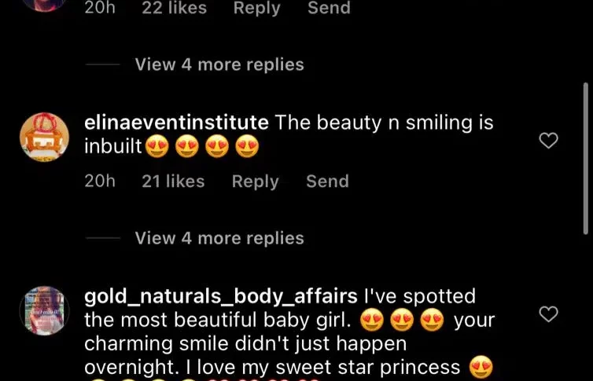This screenshot has height=381, width=593.
Task: Open the partially visible avatar at top
Action: (x=44, y=5)
